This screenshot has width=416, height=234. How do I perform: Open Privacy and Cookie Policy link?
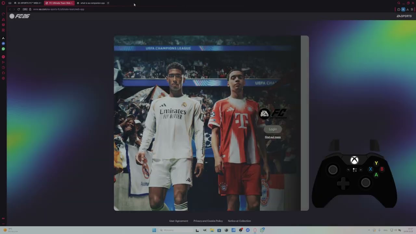coord(208,221)
